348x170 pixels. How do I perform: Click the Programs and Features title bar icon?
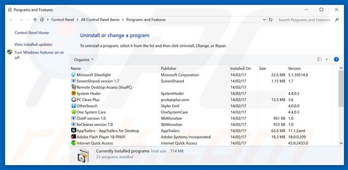click(x=10, y=10)
